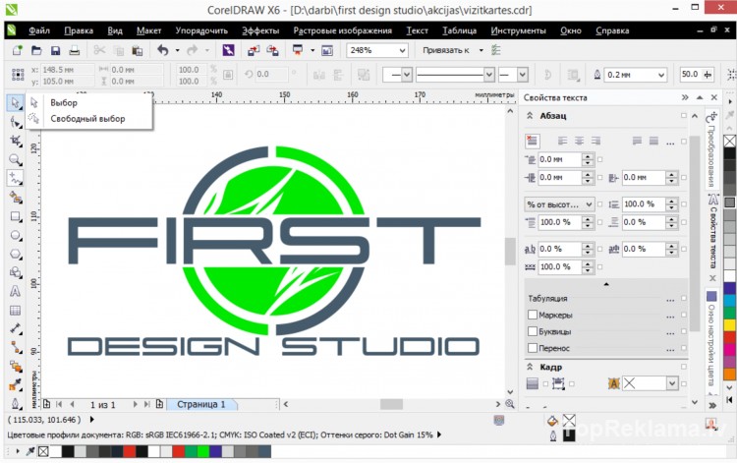Screen dimensions: 737x463
Task: Click the Print icon in the toolbar
Action: (74, 50)
